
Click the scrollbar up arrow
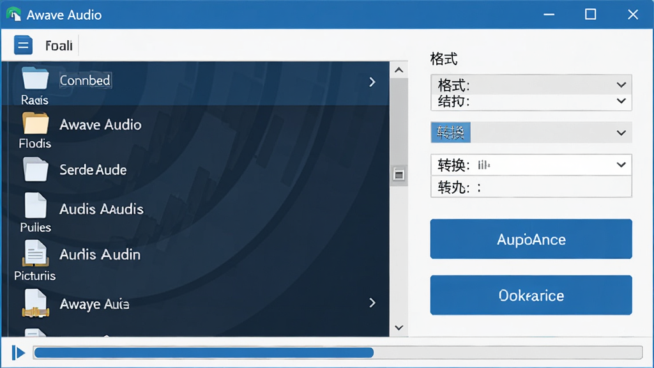pyautogui.click(x=399, y=70)
